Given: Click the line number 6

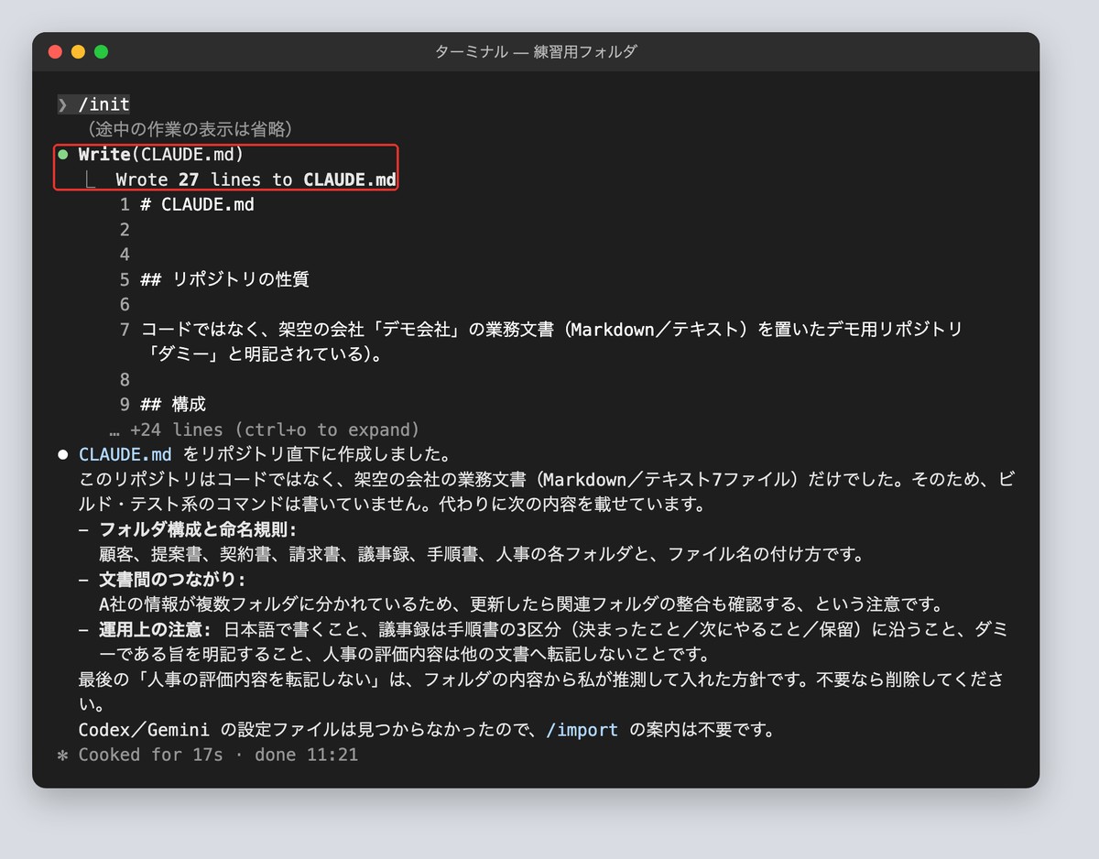Looking at the screenshot, I should coord(125,304).
